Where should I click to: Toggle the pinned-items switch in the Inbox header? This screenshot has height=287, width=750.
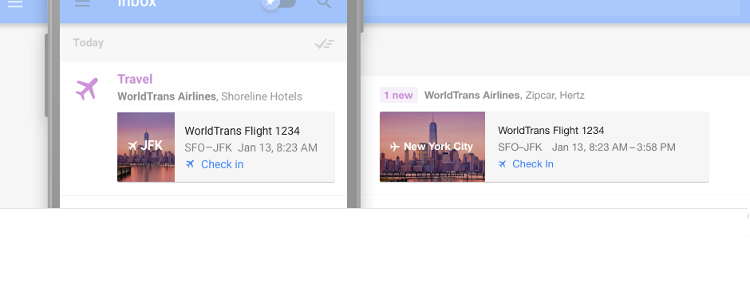279,3
